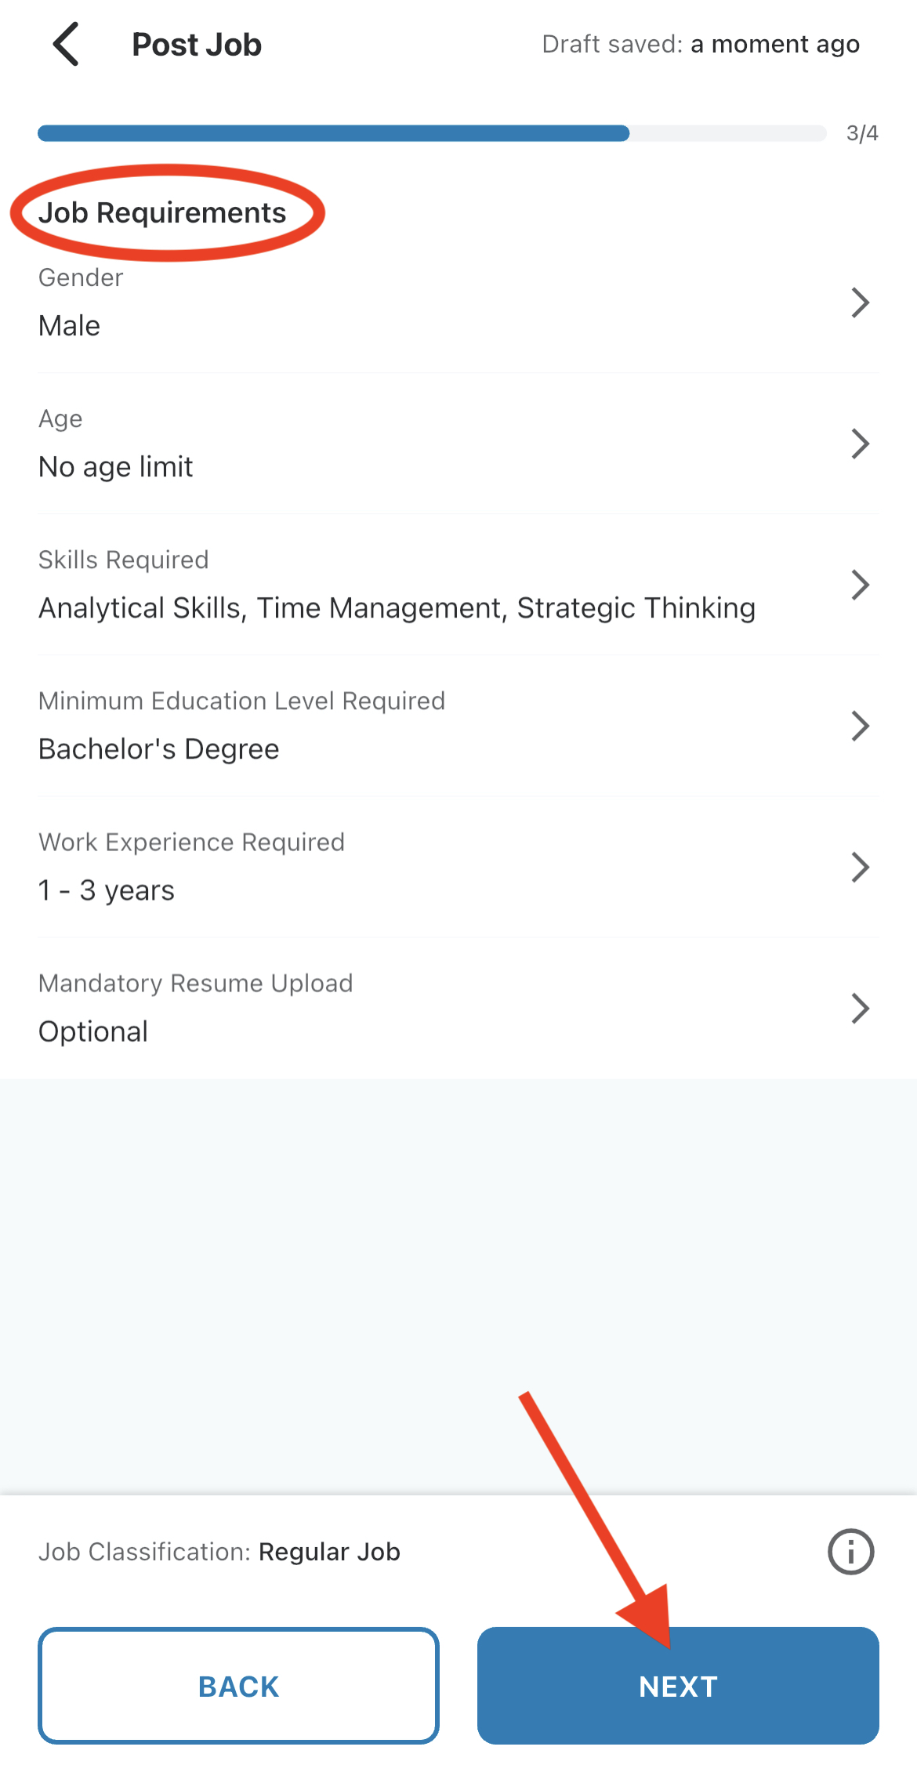
Task: Click the NEXT button
Action: pos(678,1686)
